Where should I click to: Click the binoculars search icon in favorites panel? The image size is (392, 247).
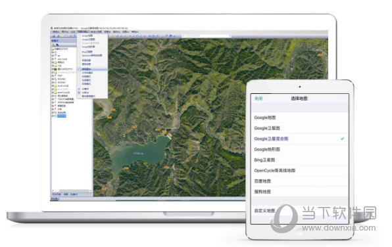(57, 45)
